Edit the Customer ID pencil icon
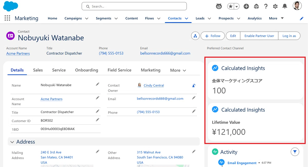 tap(98, 120)
